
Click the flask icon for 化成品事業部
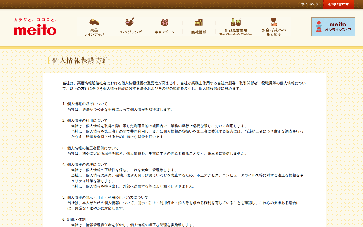pos(236,22)
